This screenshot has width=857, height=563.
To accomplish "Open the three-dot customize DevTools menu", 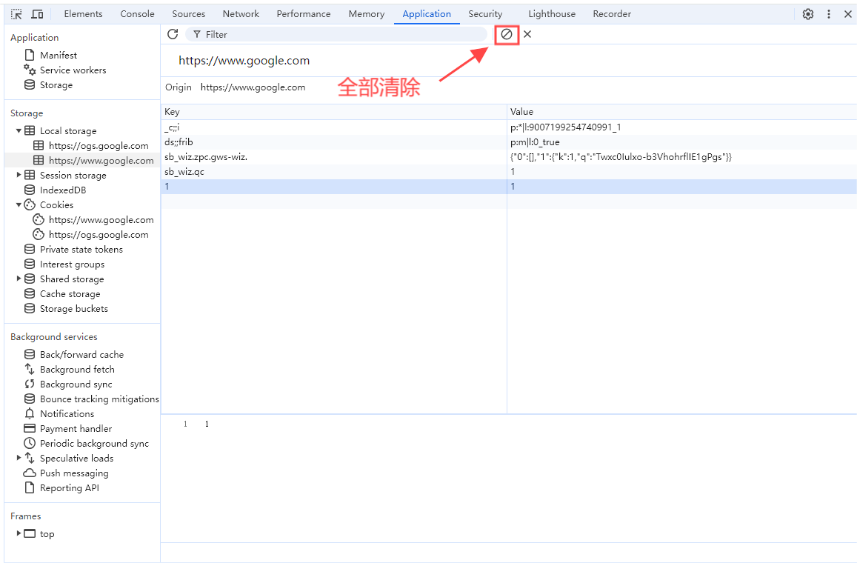I will [x=829, y=14].
